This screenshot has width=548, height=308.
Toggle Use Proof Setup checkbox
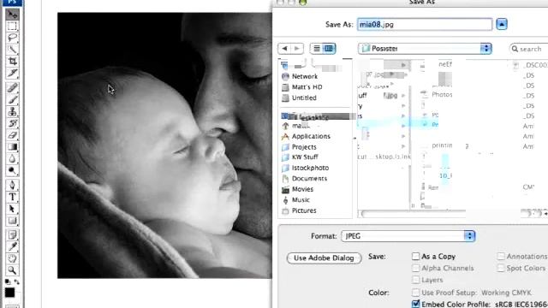[x=415, y=293]
